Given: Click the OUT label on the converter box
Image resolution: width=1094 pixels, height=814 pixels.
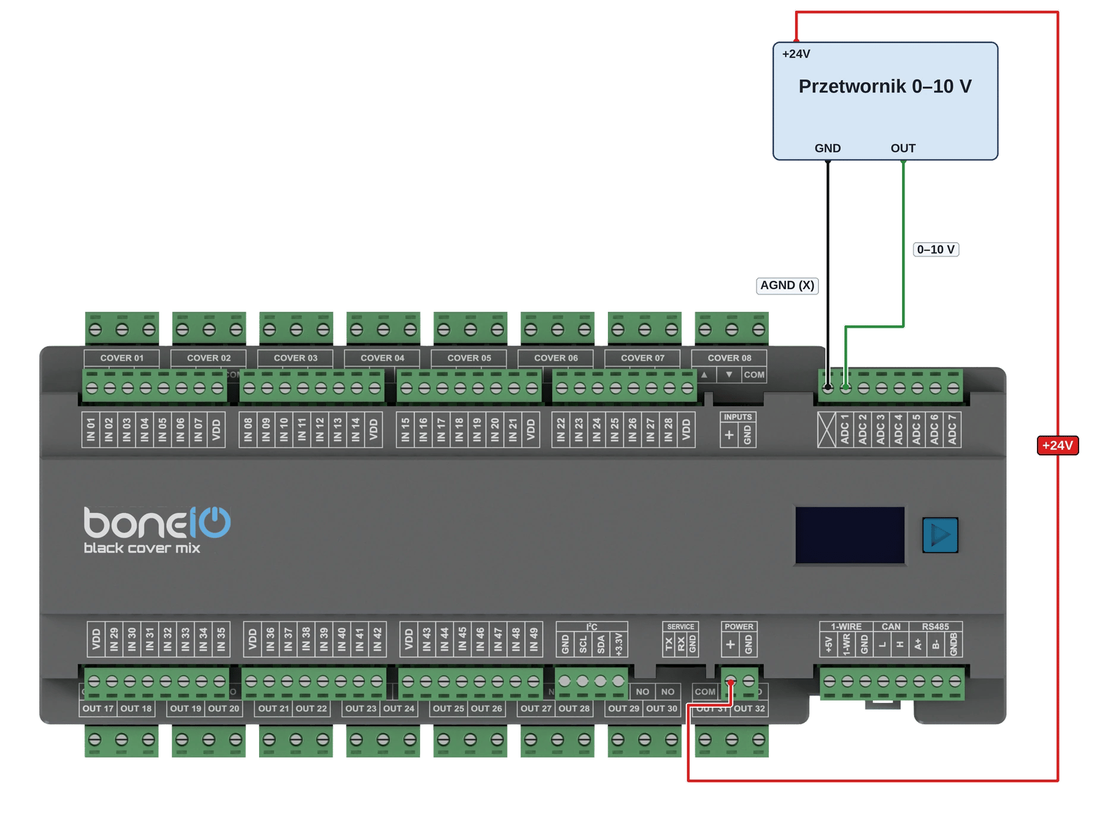Looking at the screenshot, I should [x=903, y=148].
